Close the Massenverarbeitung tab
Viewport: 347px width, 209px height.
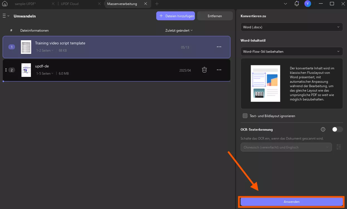[x=146, y=4]
